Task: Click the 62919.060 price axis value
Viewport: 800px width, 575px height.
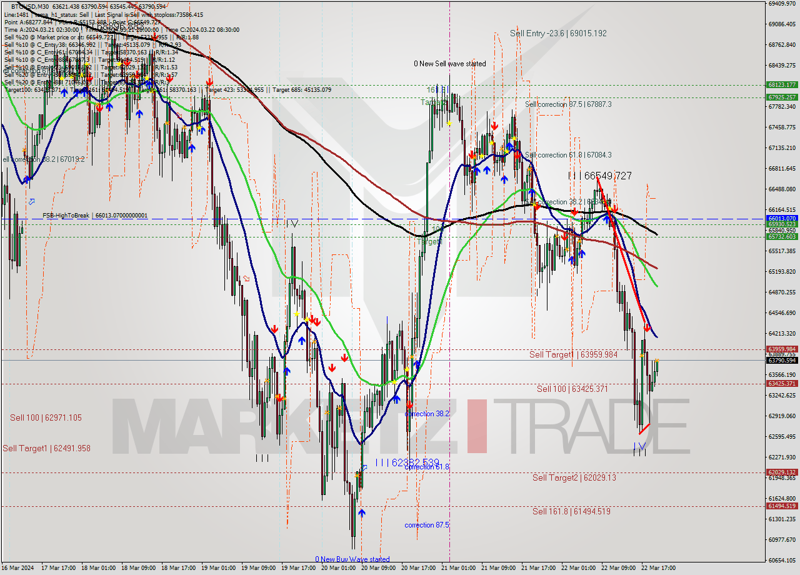Action: 781,416
